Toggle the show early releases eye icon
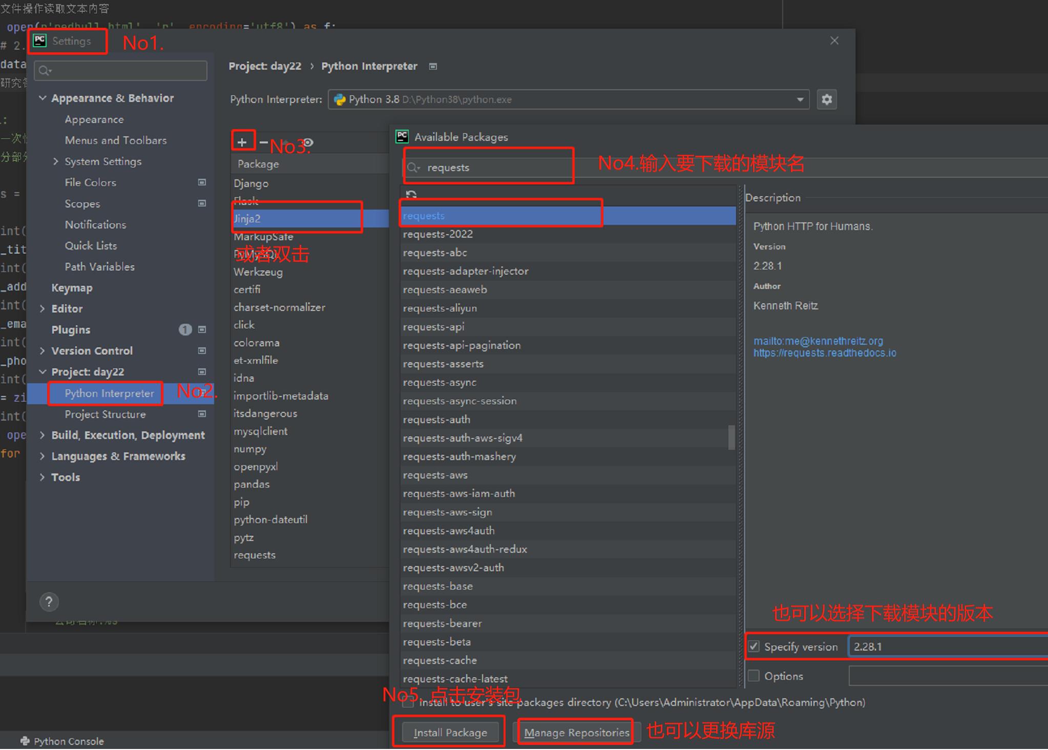1048x750 pixels. click(x=308, y=142)
